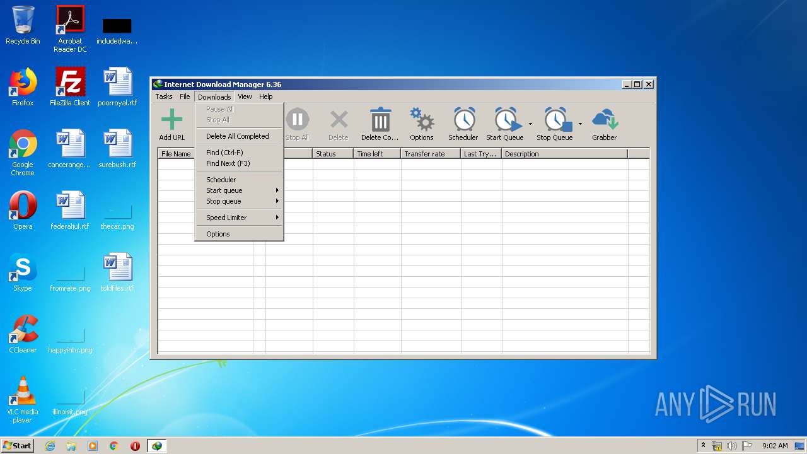
Task: Click the 9:02 AM taskbar clock
Action: coord(775,446)
